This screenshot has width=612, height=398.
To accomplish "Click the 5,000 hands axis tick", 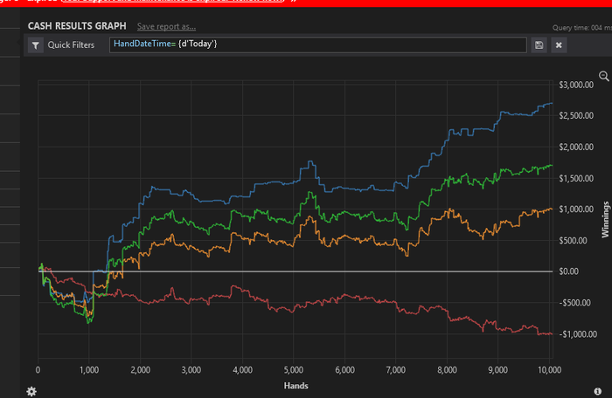I will pyautogui.click(x=294, y=370).
